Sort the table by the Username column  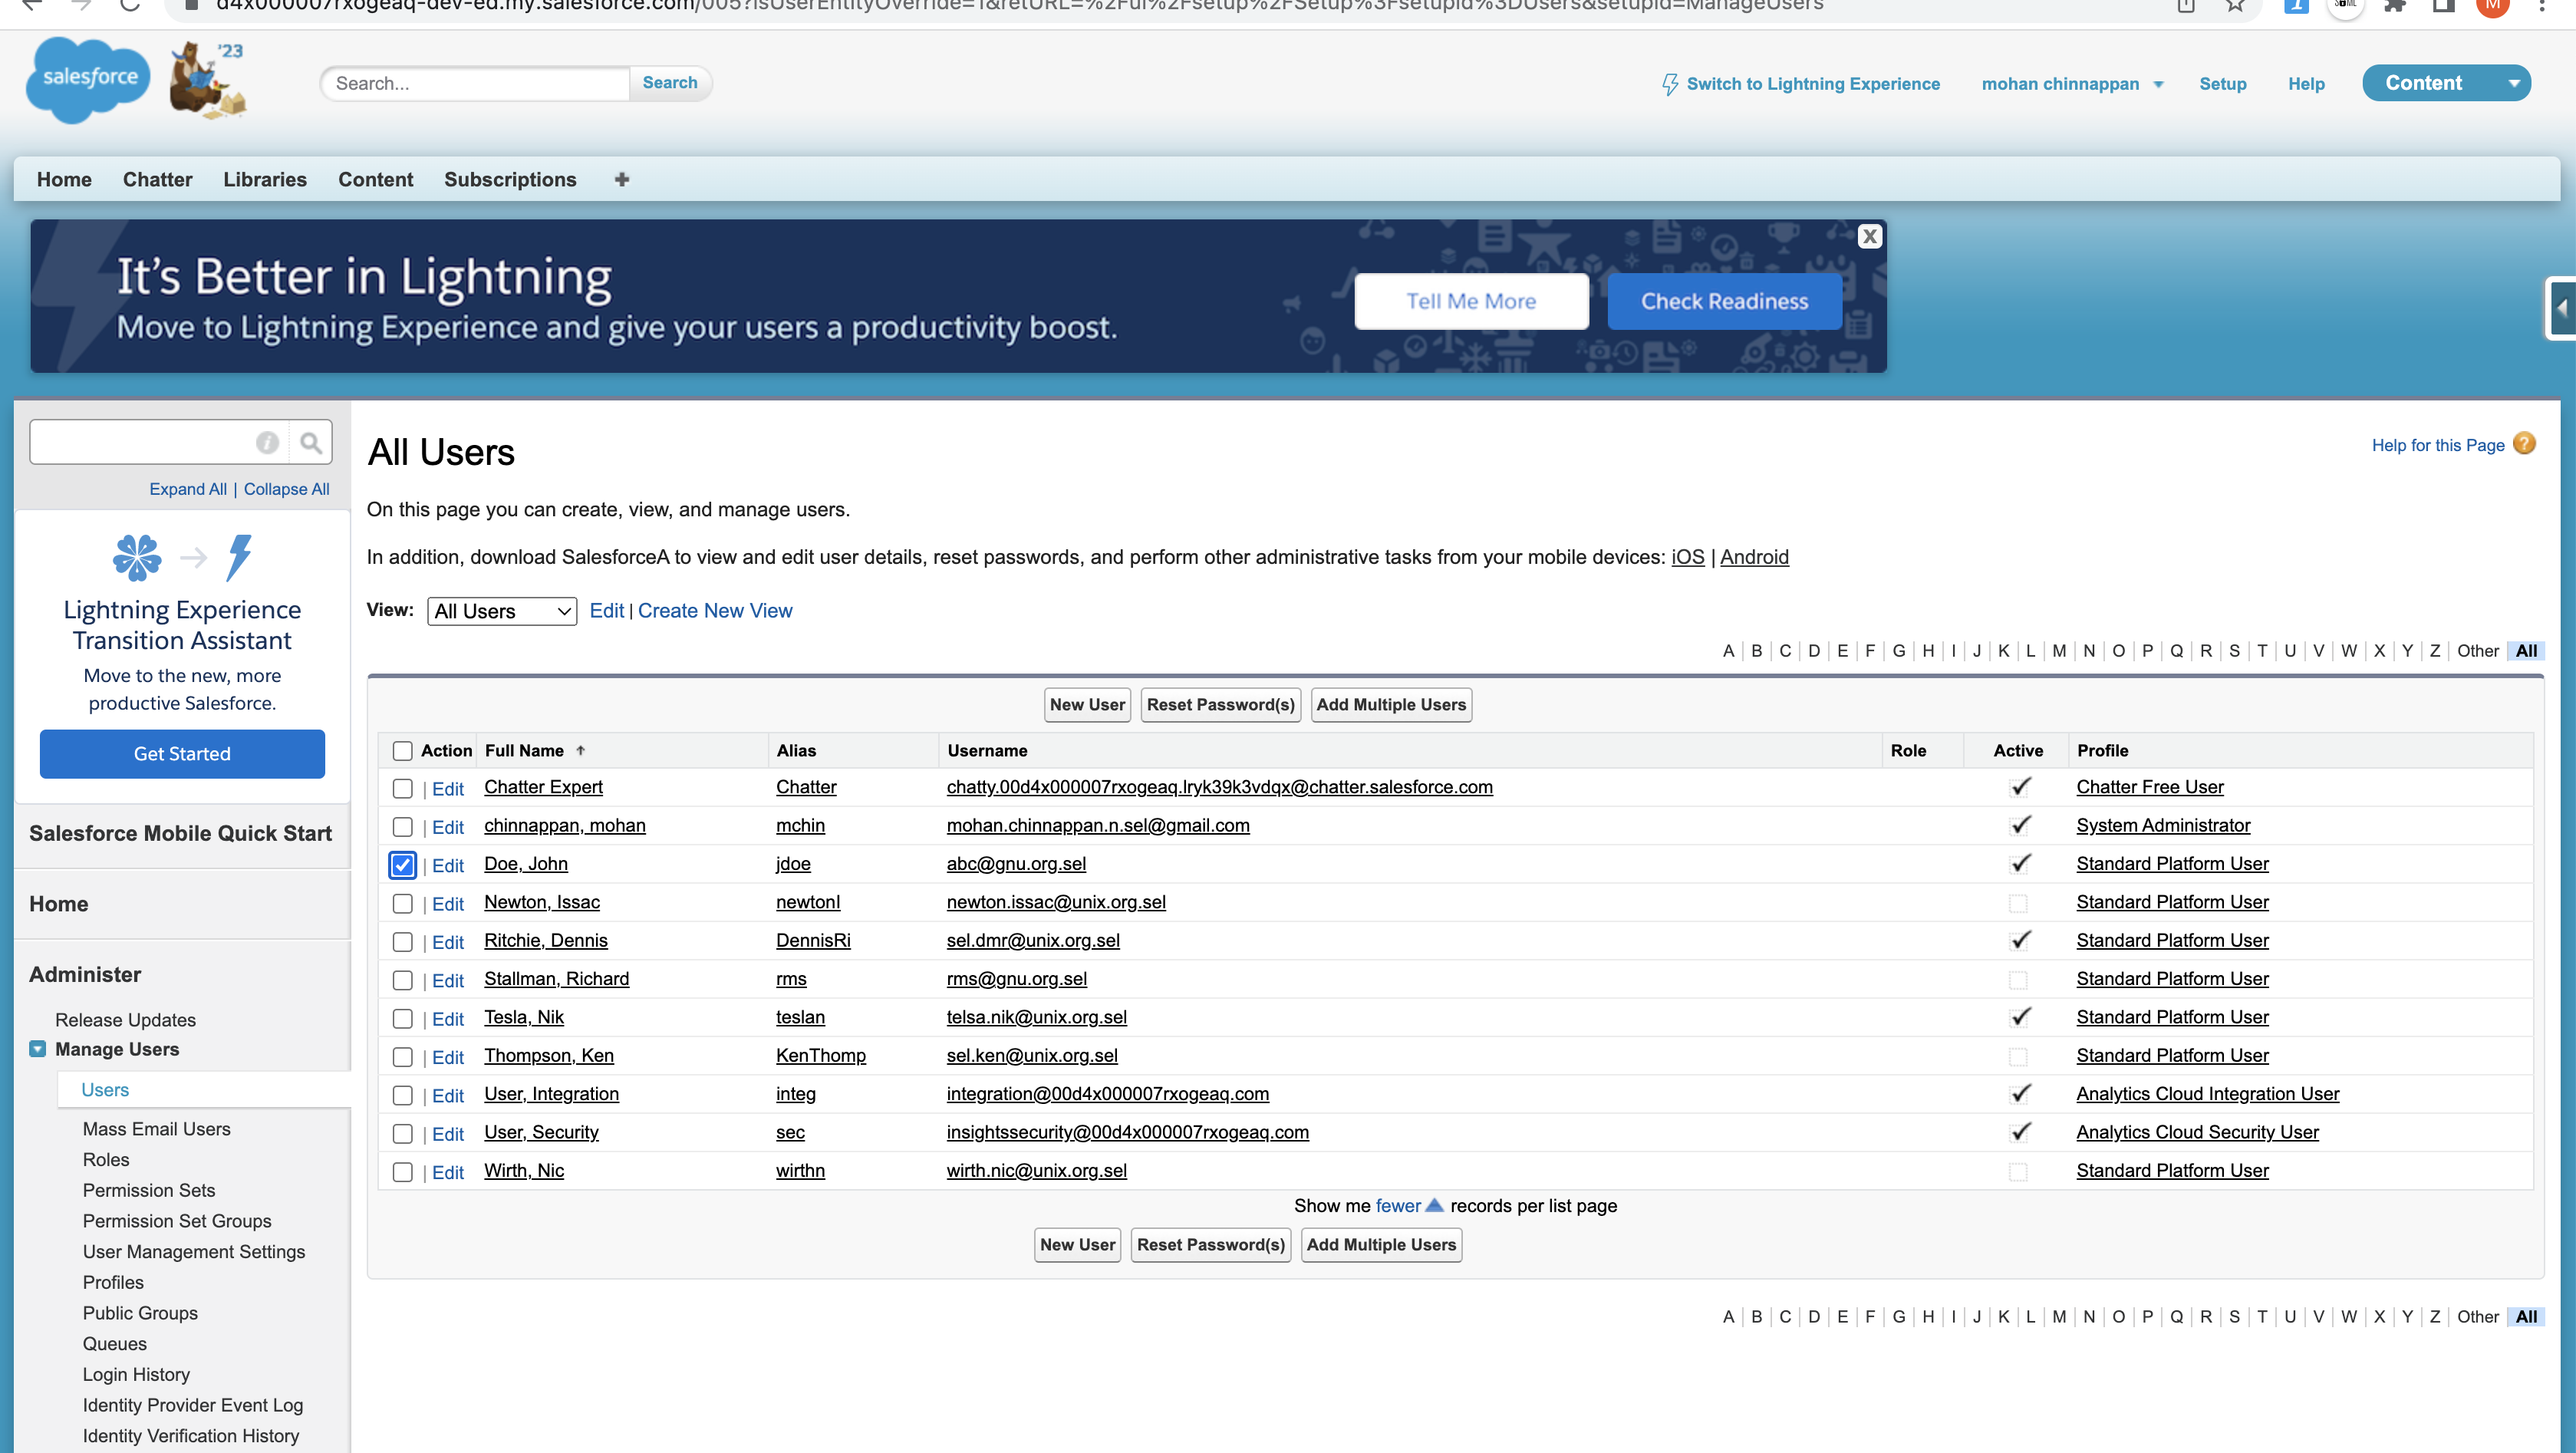pyautogui.click(x=987, y=750)
